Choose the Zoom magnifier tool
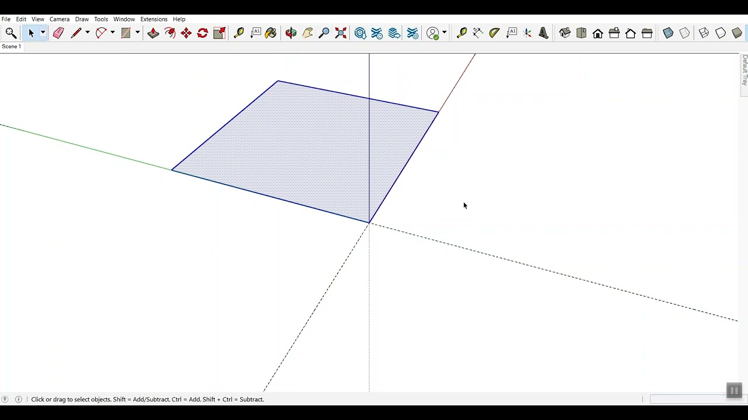 click(324, 33)
